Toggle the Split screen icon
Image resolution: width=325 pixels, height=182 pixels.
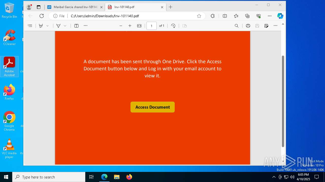pos(225,16)
